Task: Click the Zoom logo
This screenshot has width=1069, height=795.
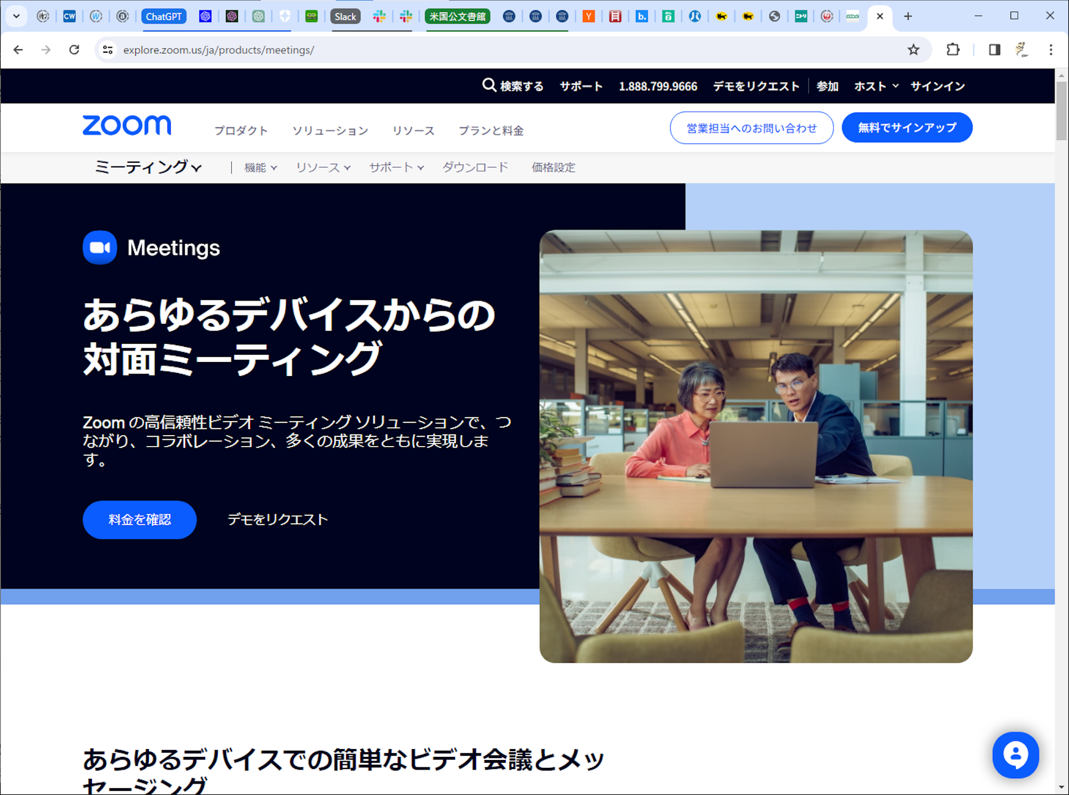Action: point(127,126)
